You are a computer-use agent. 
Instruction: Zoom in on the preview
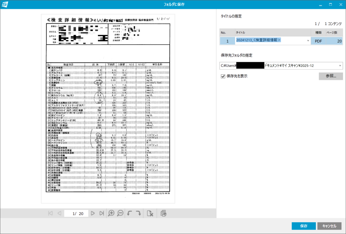pos(111,213)
